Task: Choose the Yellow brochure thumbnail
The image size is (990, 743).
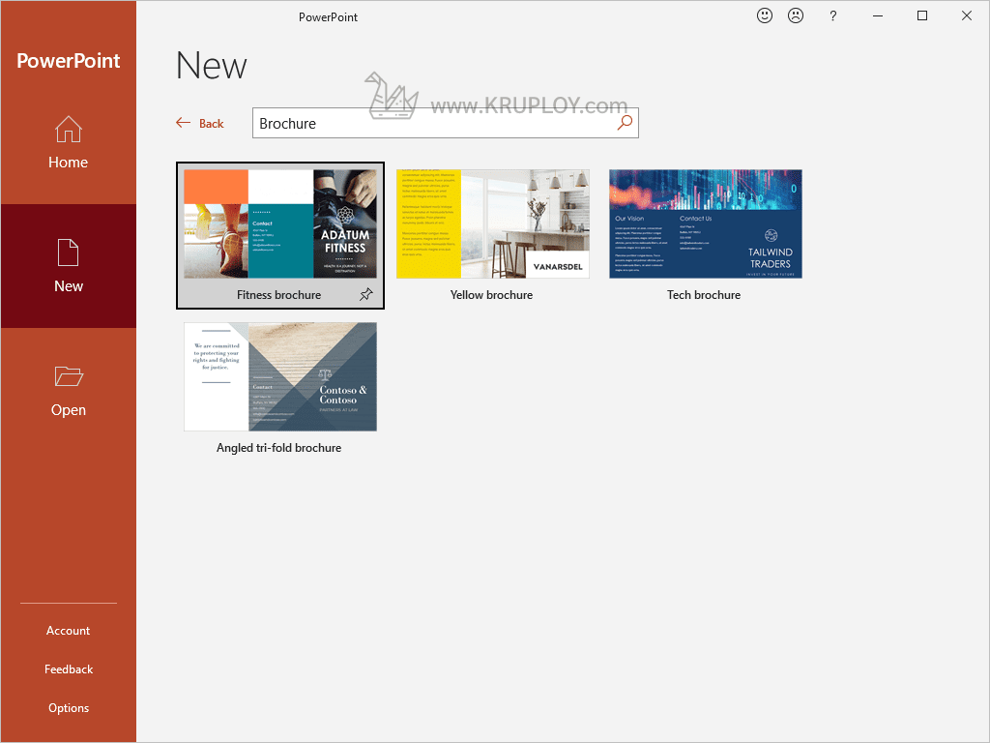Action: (x=492, y=223)
